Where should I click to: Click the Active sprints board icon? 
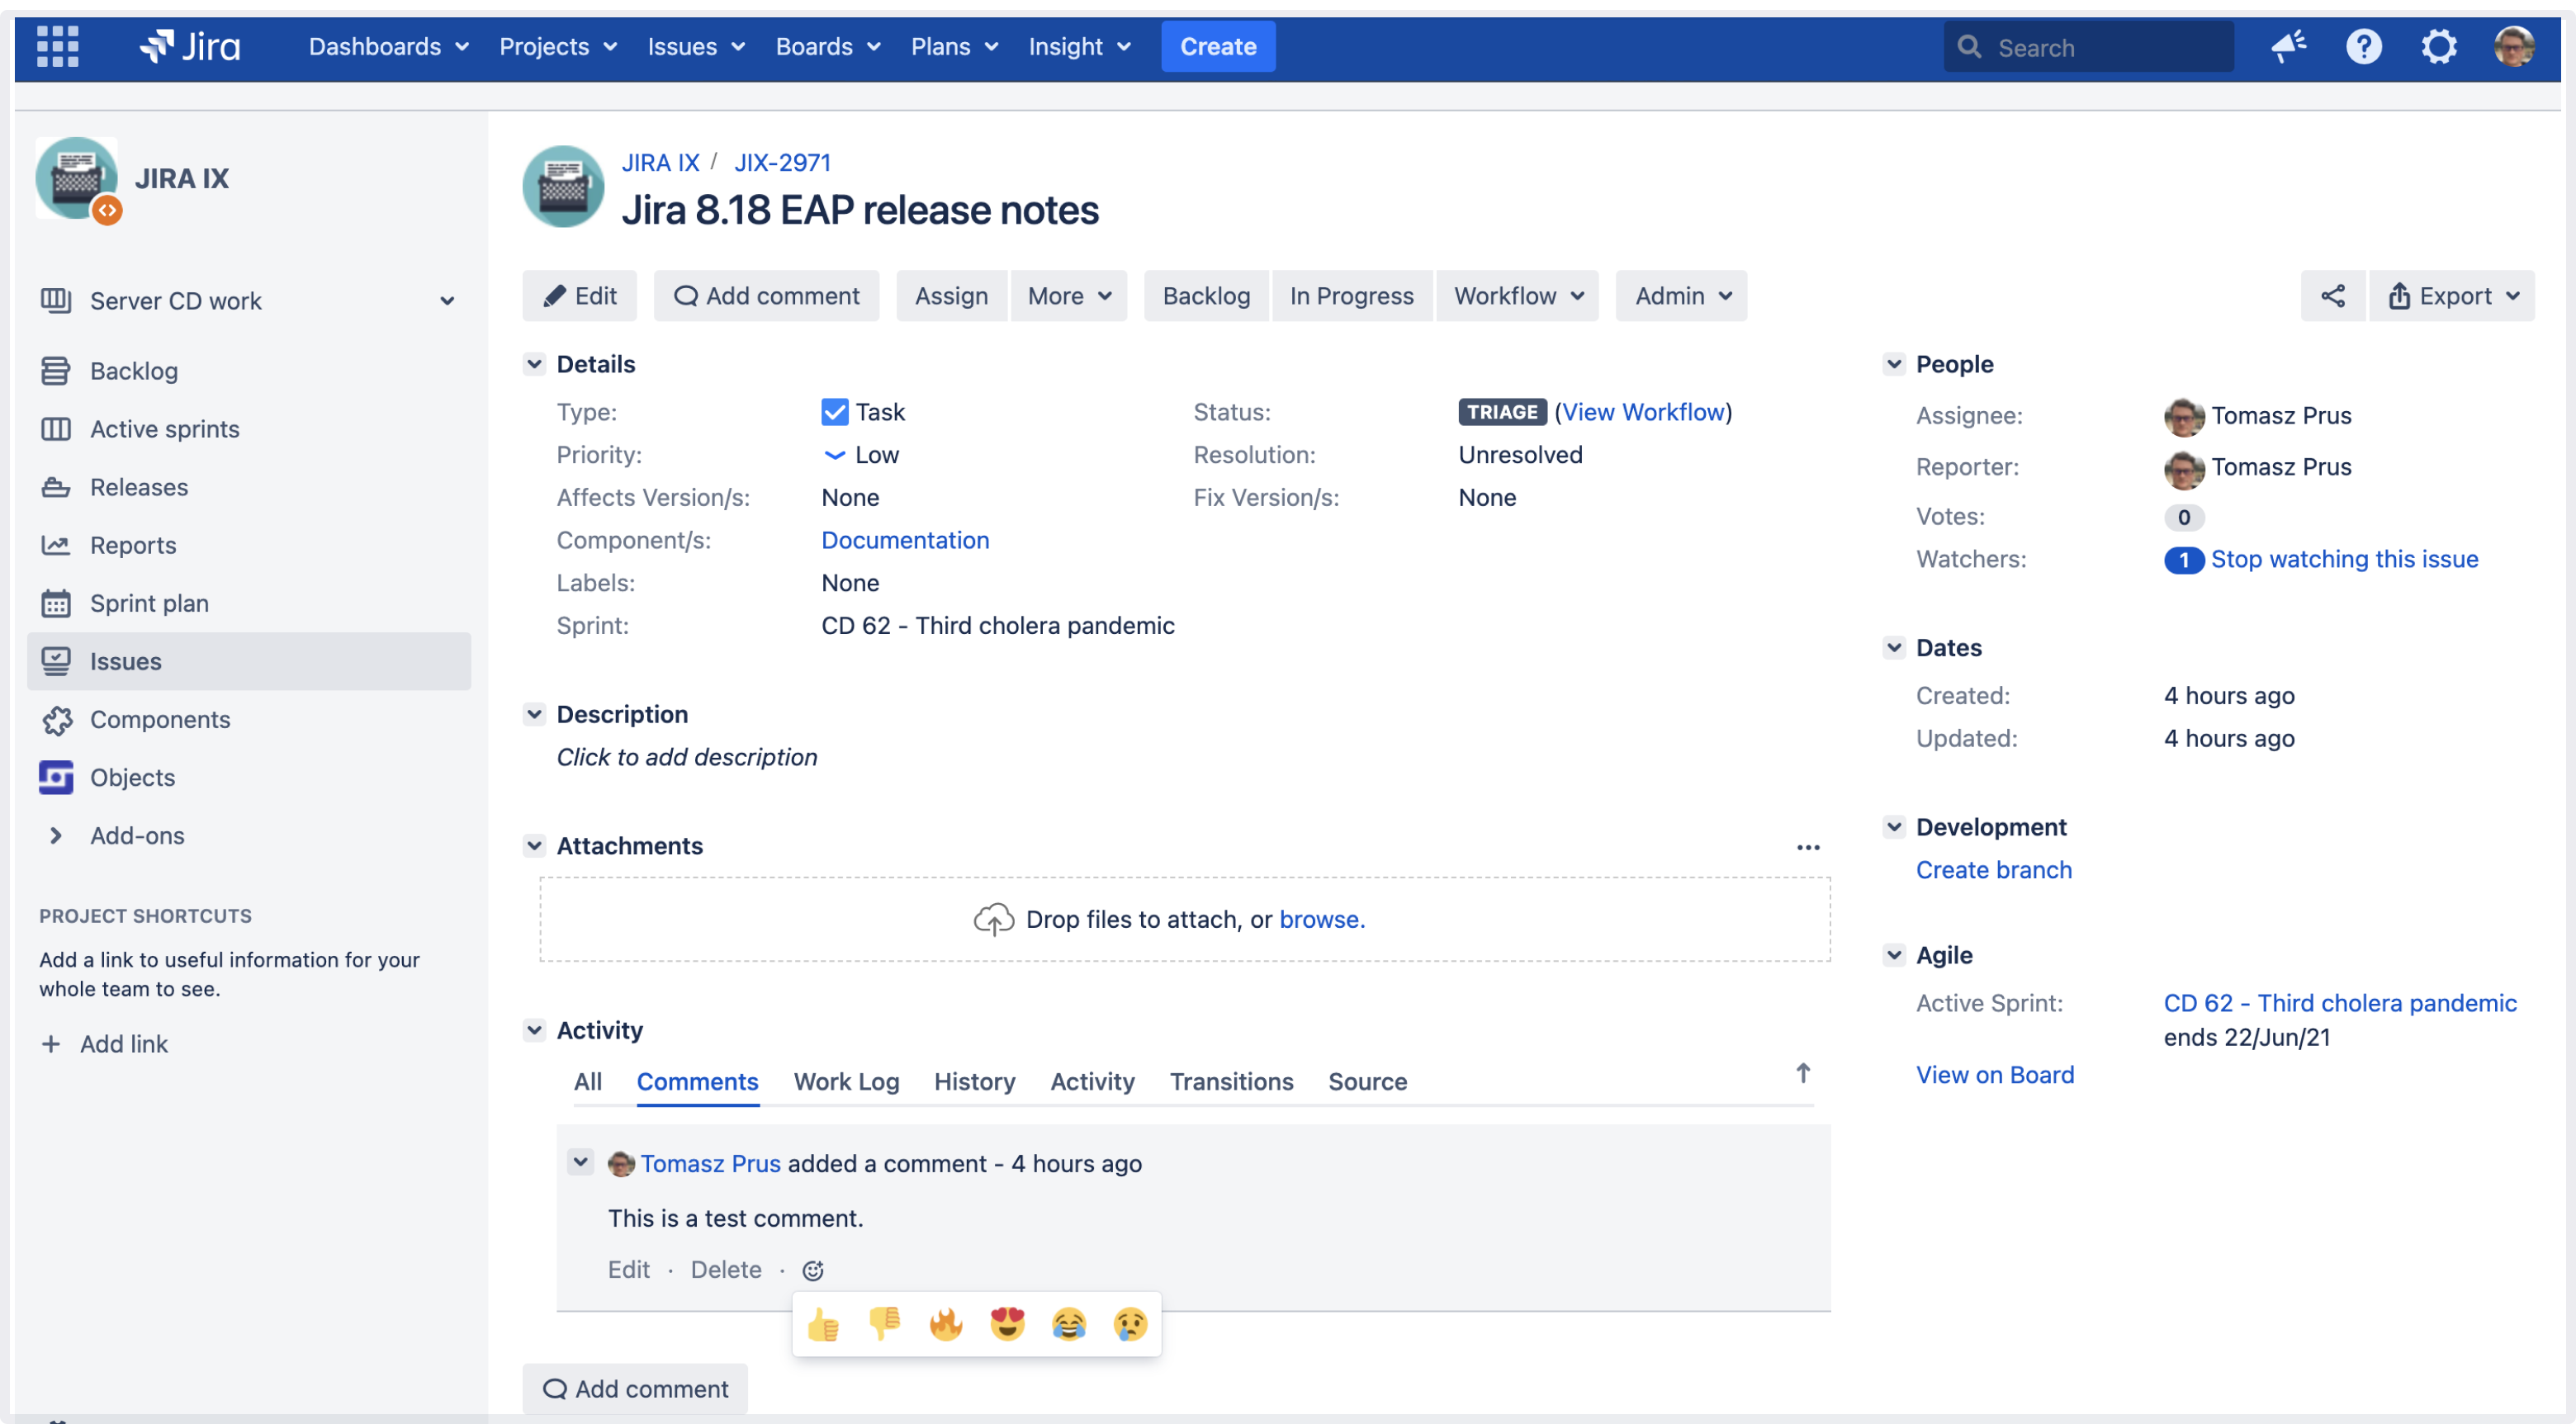[x=55, y=428]
